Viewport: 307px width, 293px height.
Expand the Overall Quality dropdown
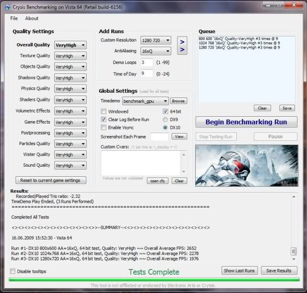[71, 45]
